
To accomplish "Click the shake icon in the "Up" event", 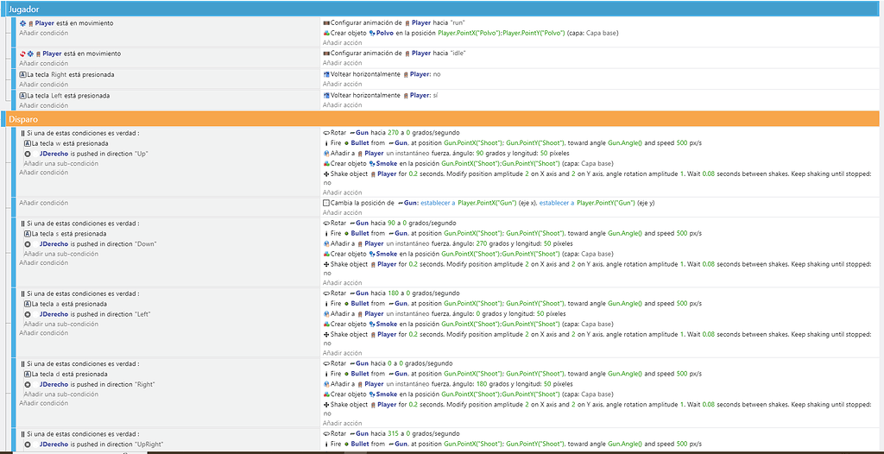I will pos(325,173).
